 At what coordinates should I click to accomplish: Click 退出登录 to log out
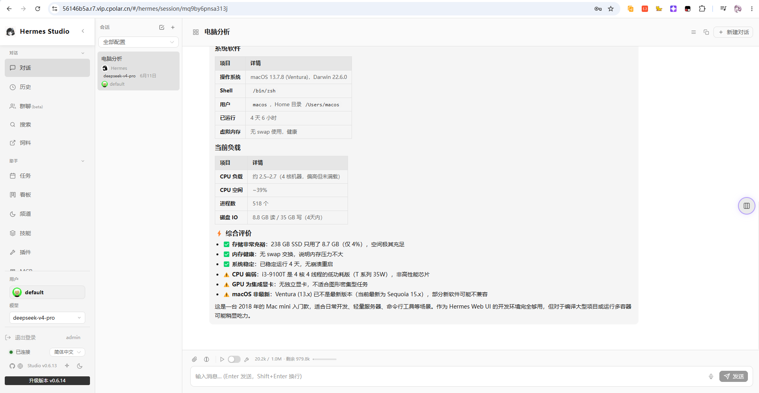coord(21,337)
